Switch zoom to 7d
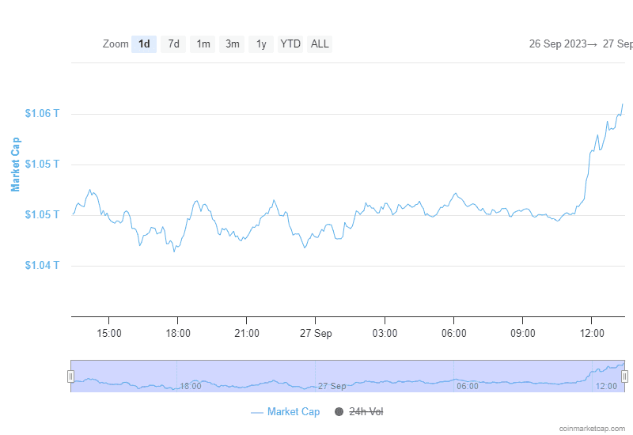633x435 pixels. (173, 44)
